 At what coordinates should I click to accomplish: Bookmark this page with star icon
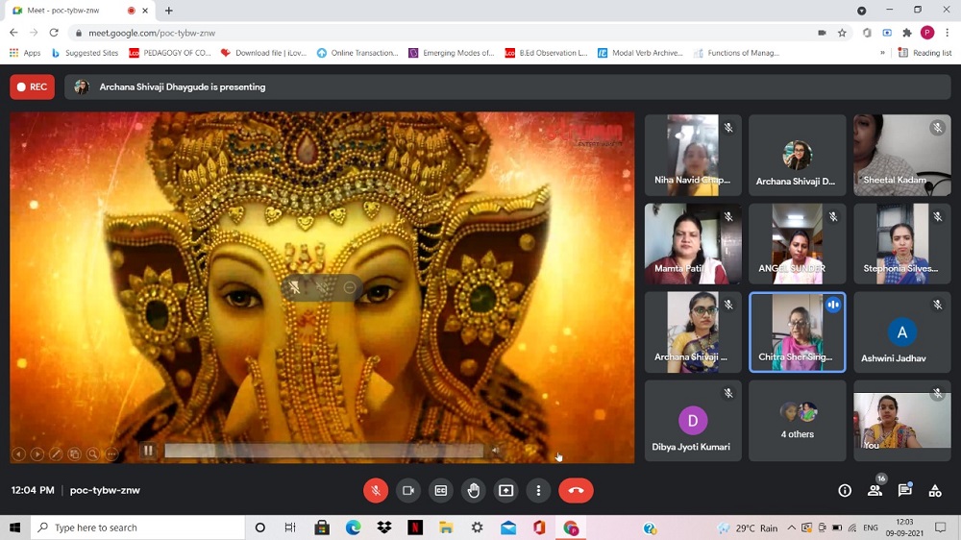coord(842,33)
